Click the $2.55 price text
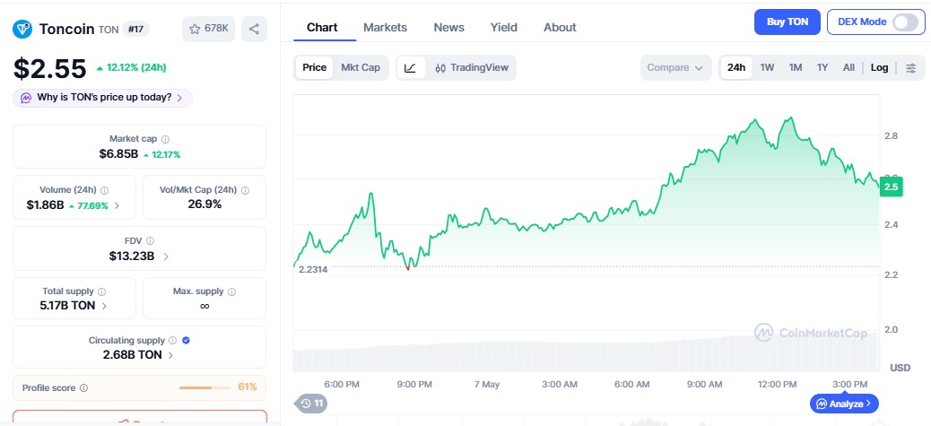This screenshot has width=931, height=426. pos(50,69)
